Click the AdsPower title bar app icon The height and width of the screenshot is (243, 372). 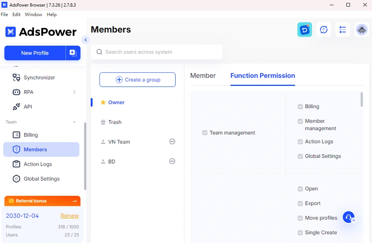[x=4, y=5]
